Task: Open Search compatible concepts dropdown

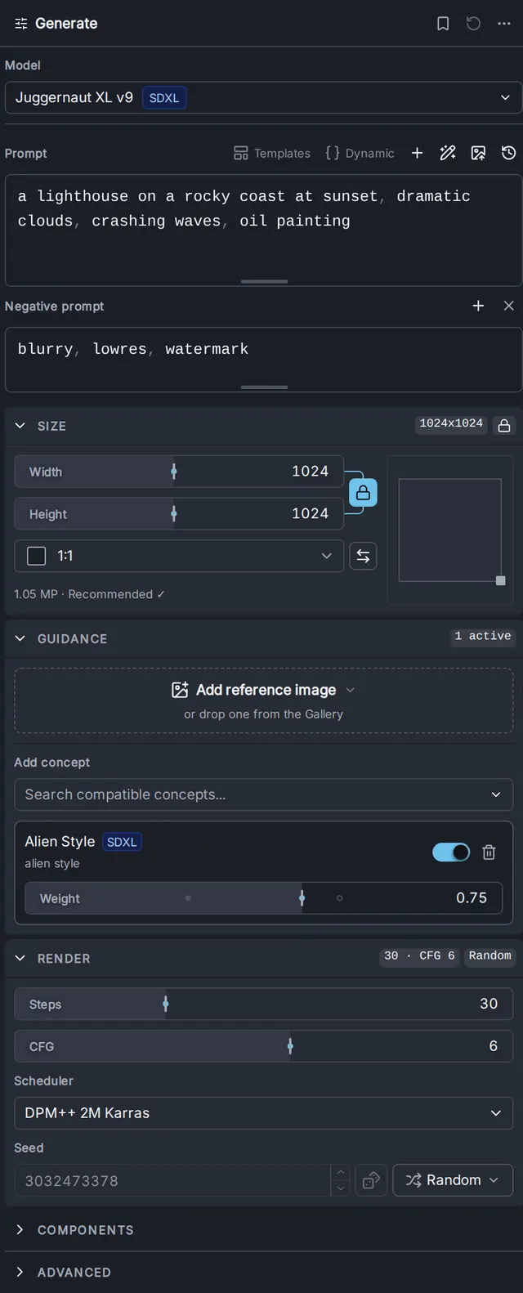Action: point(263,794)
